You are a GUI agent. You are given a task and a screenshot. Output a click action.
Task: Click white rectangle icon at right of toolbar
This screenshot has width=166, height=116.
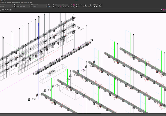tap(161, 10)
